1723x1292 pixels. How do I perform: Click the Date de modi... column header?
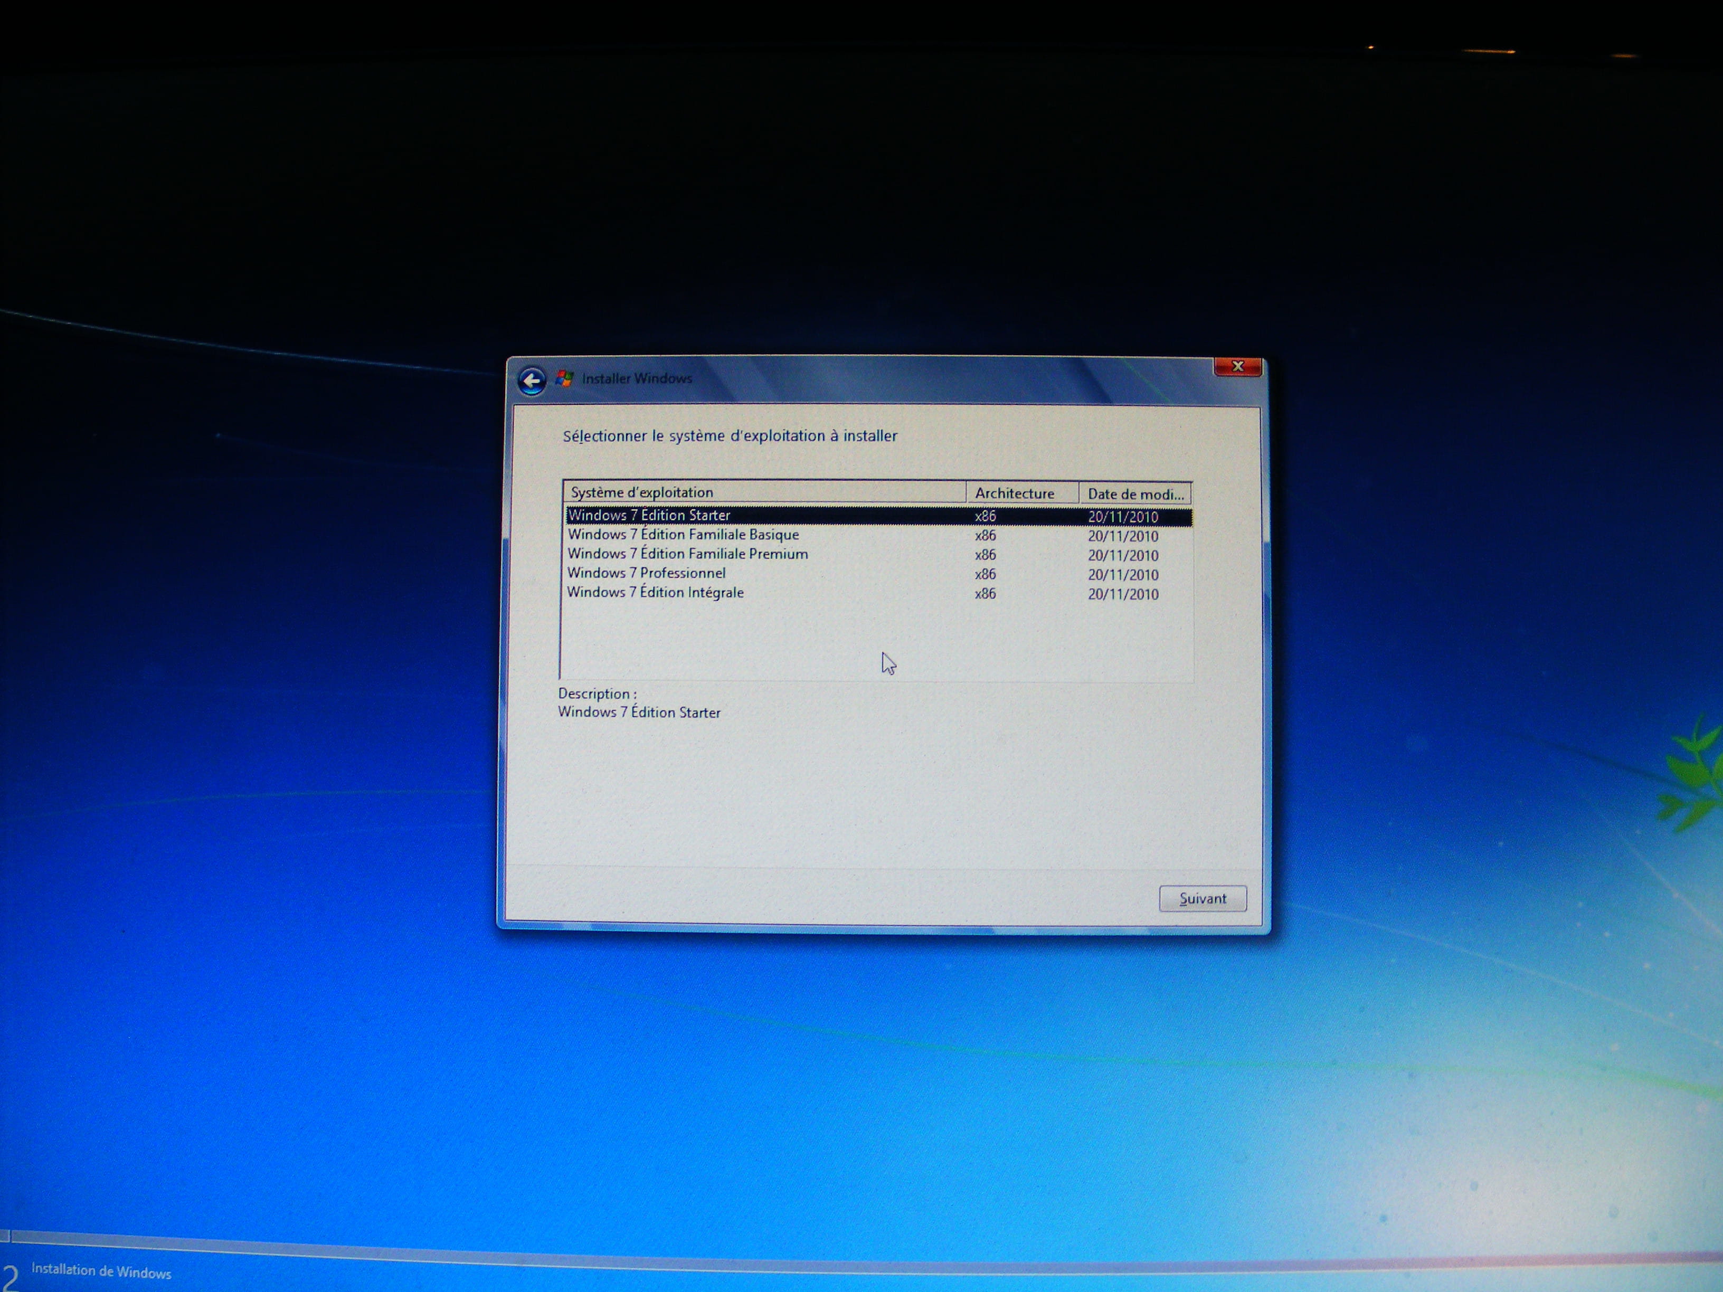pyautogui.click(x=1135, y=494)
